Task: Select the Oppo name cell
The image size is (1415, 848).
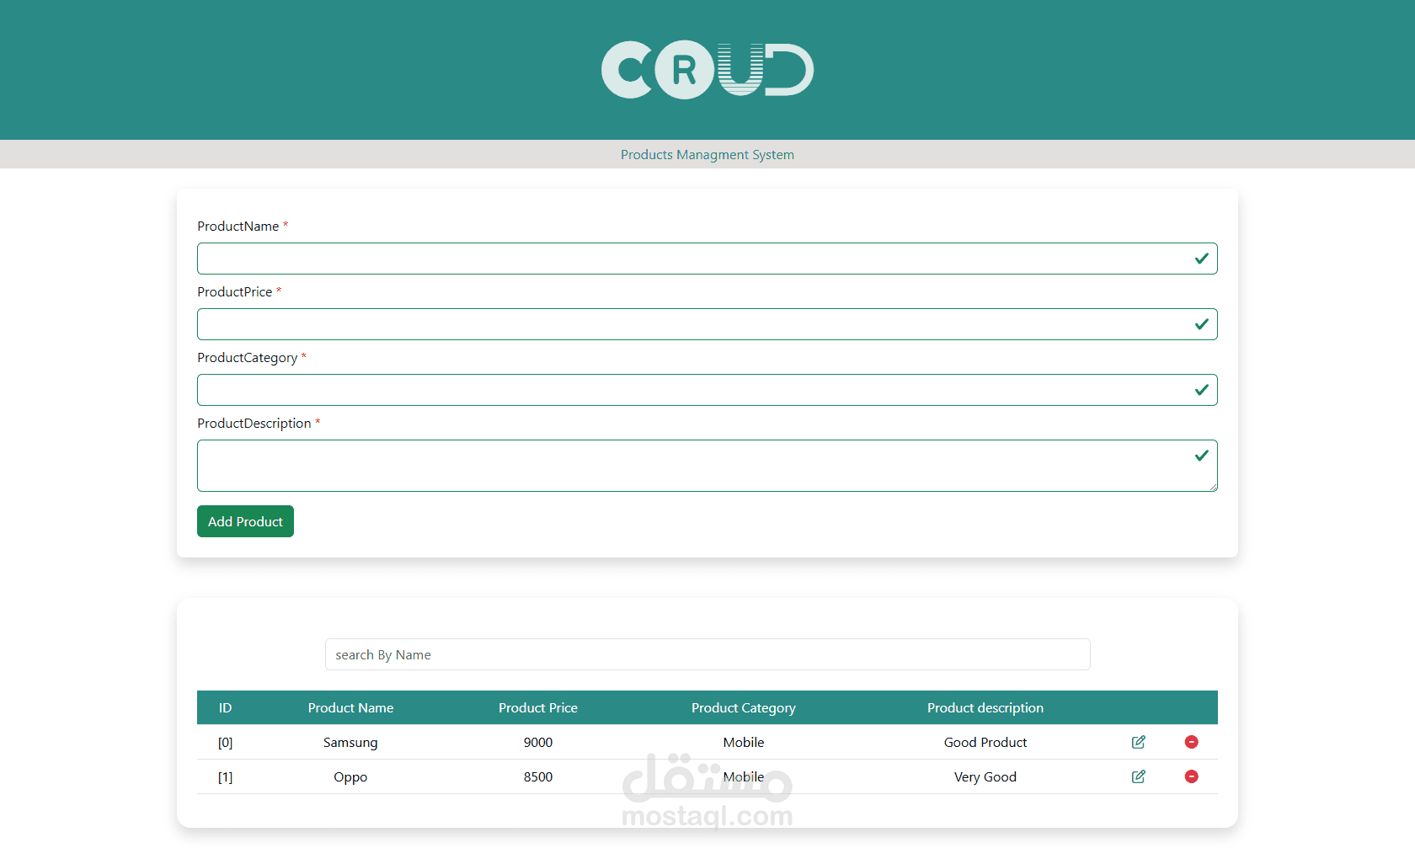Action: [x=350, y=777]
